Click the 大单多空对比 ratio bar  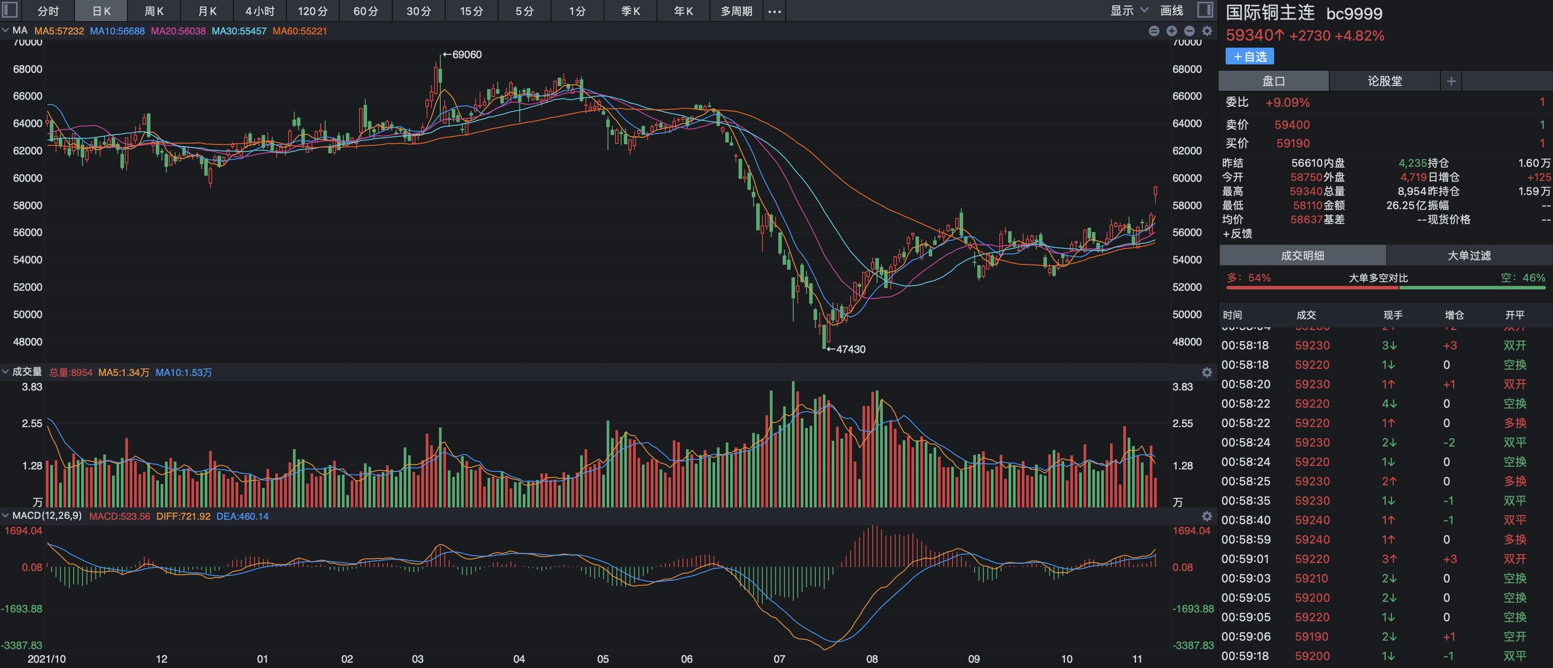(x=1386, y=288)
